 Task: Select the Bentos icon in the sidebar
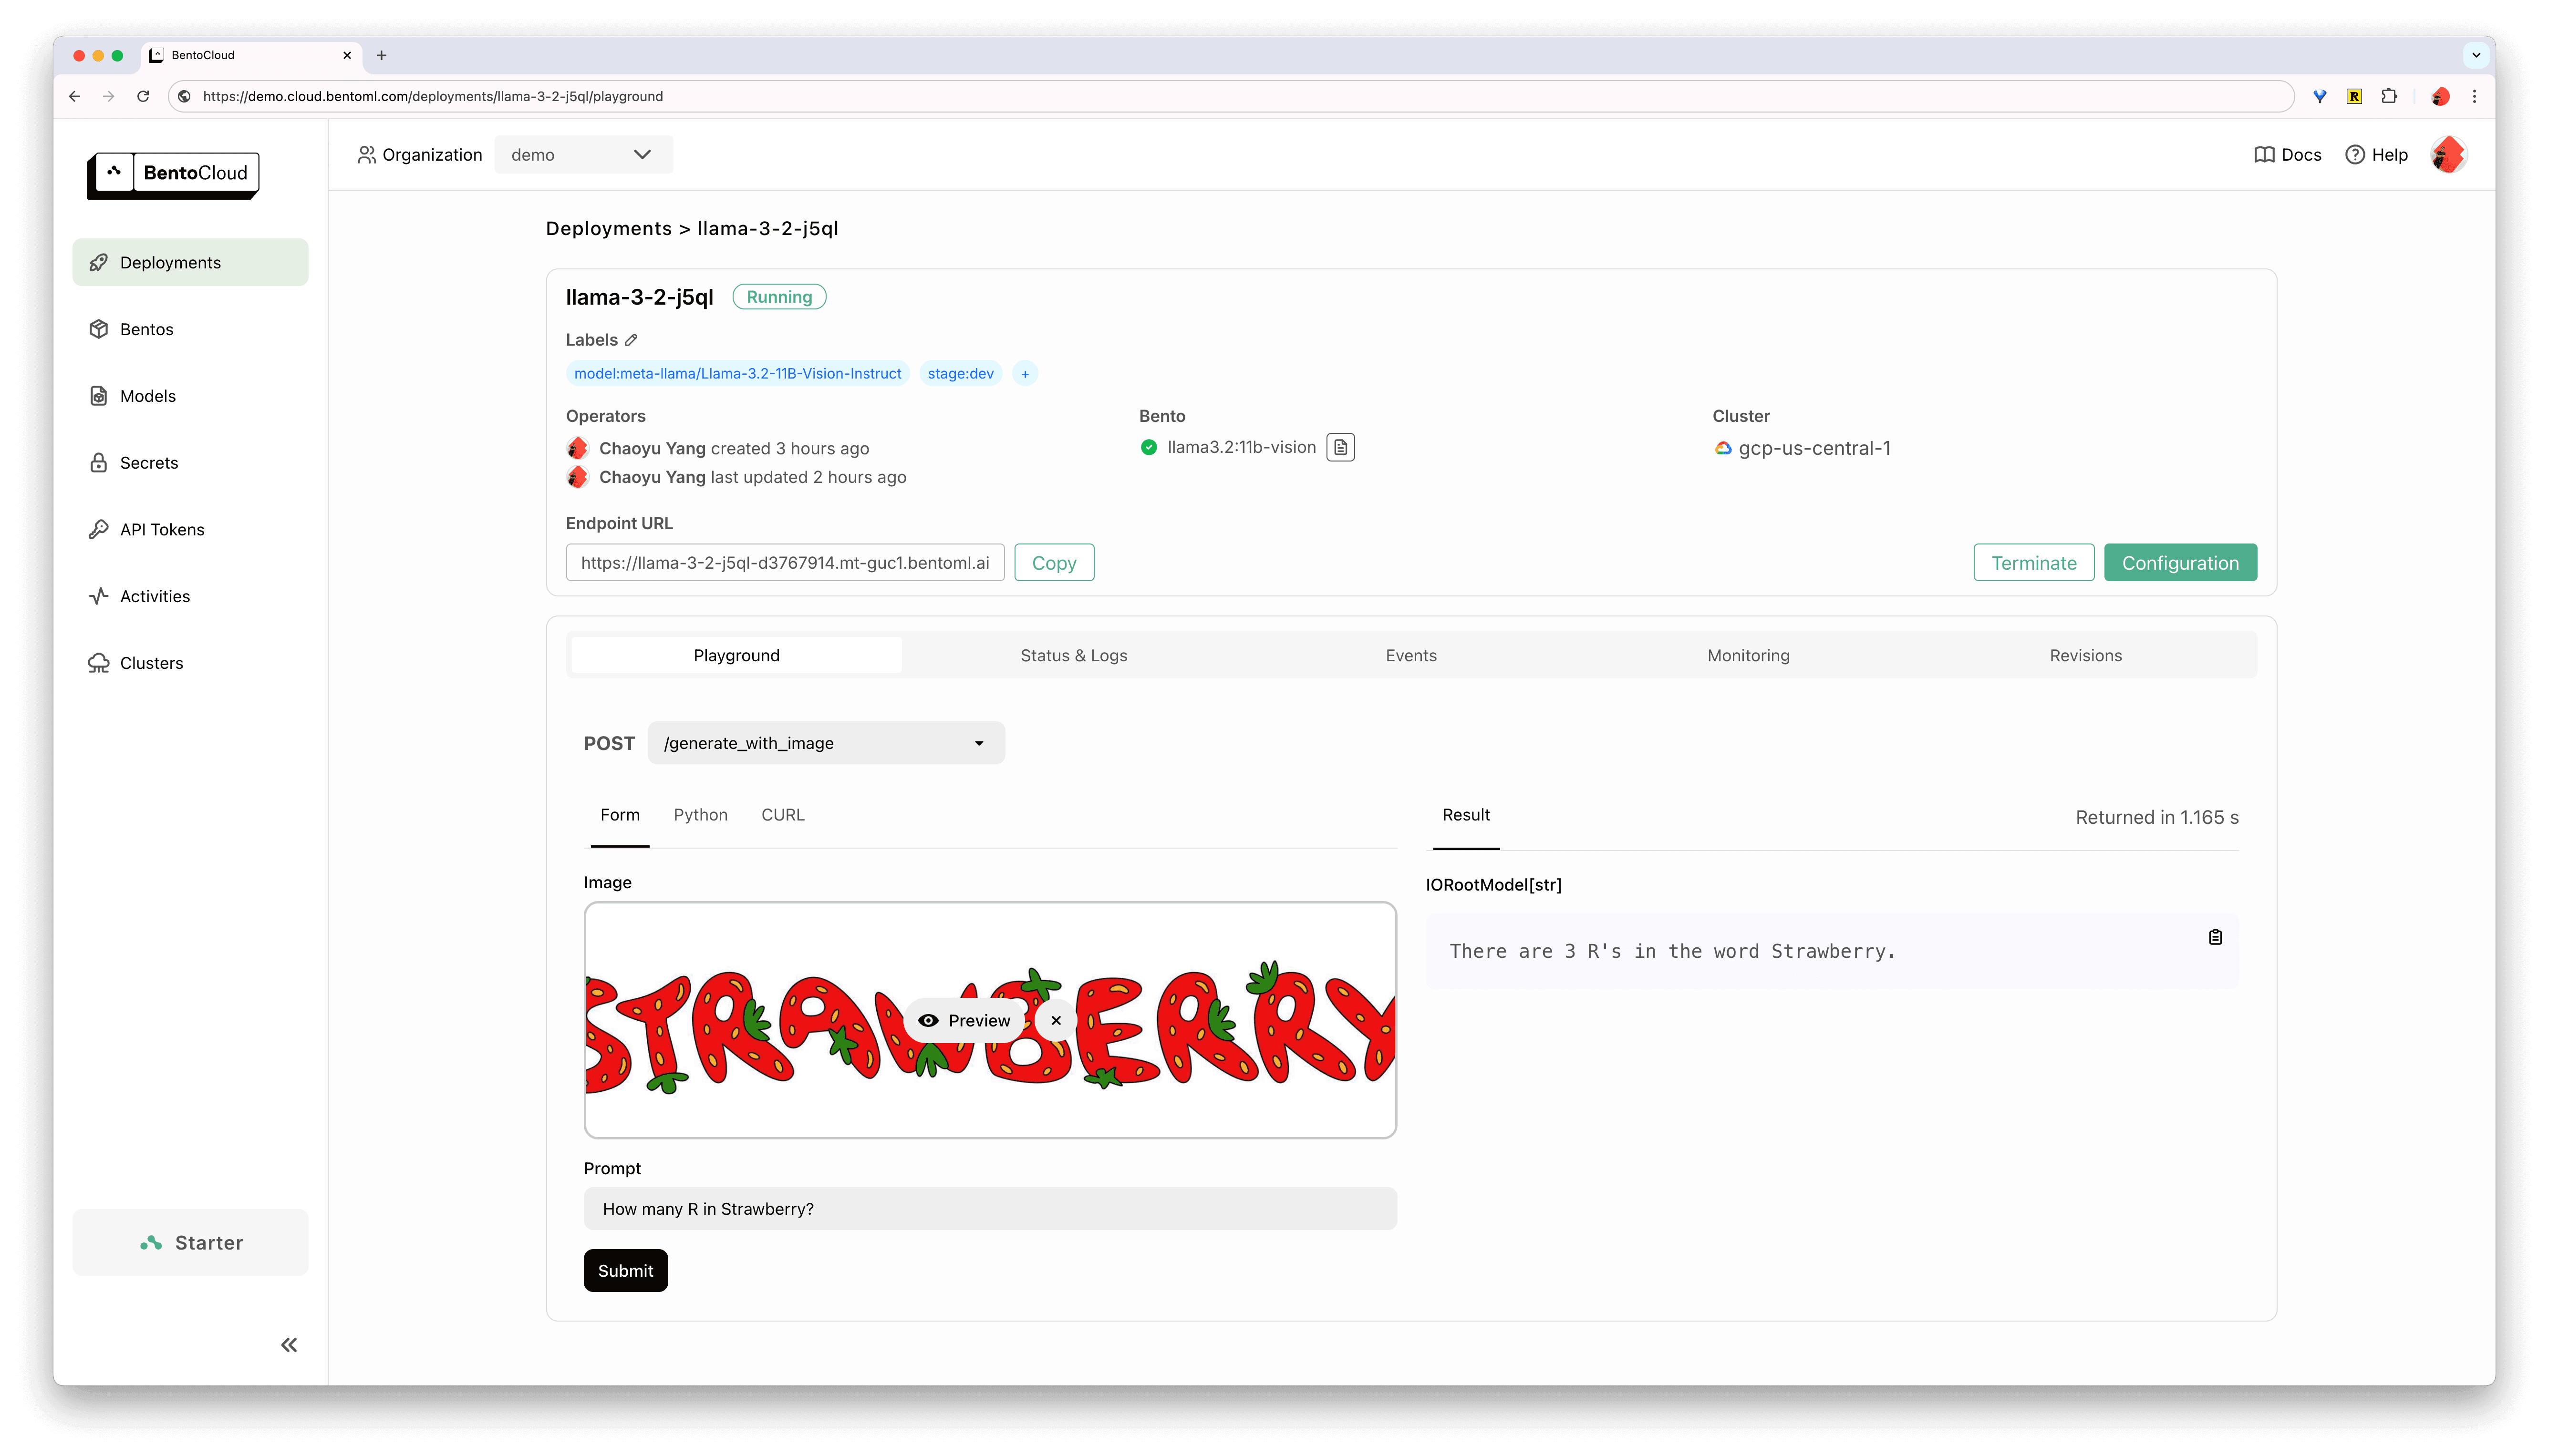pos(98,329)
